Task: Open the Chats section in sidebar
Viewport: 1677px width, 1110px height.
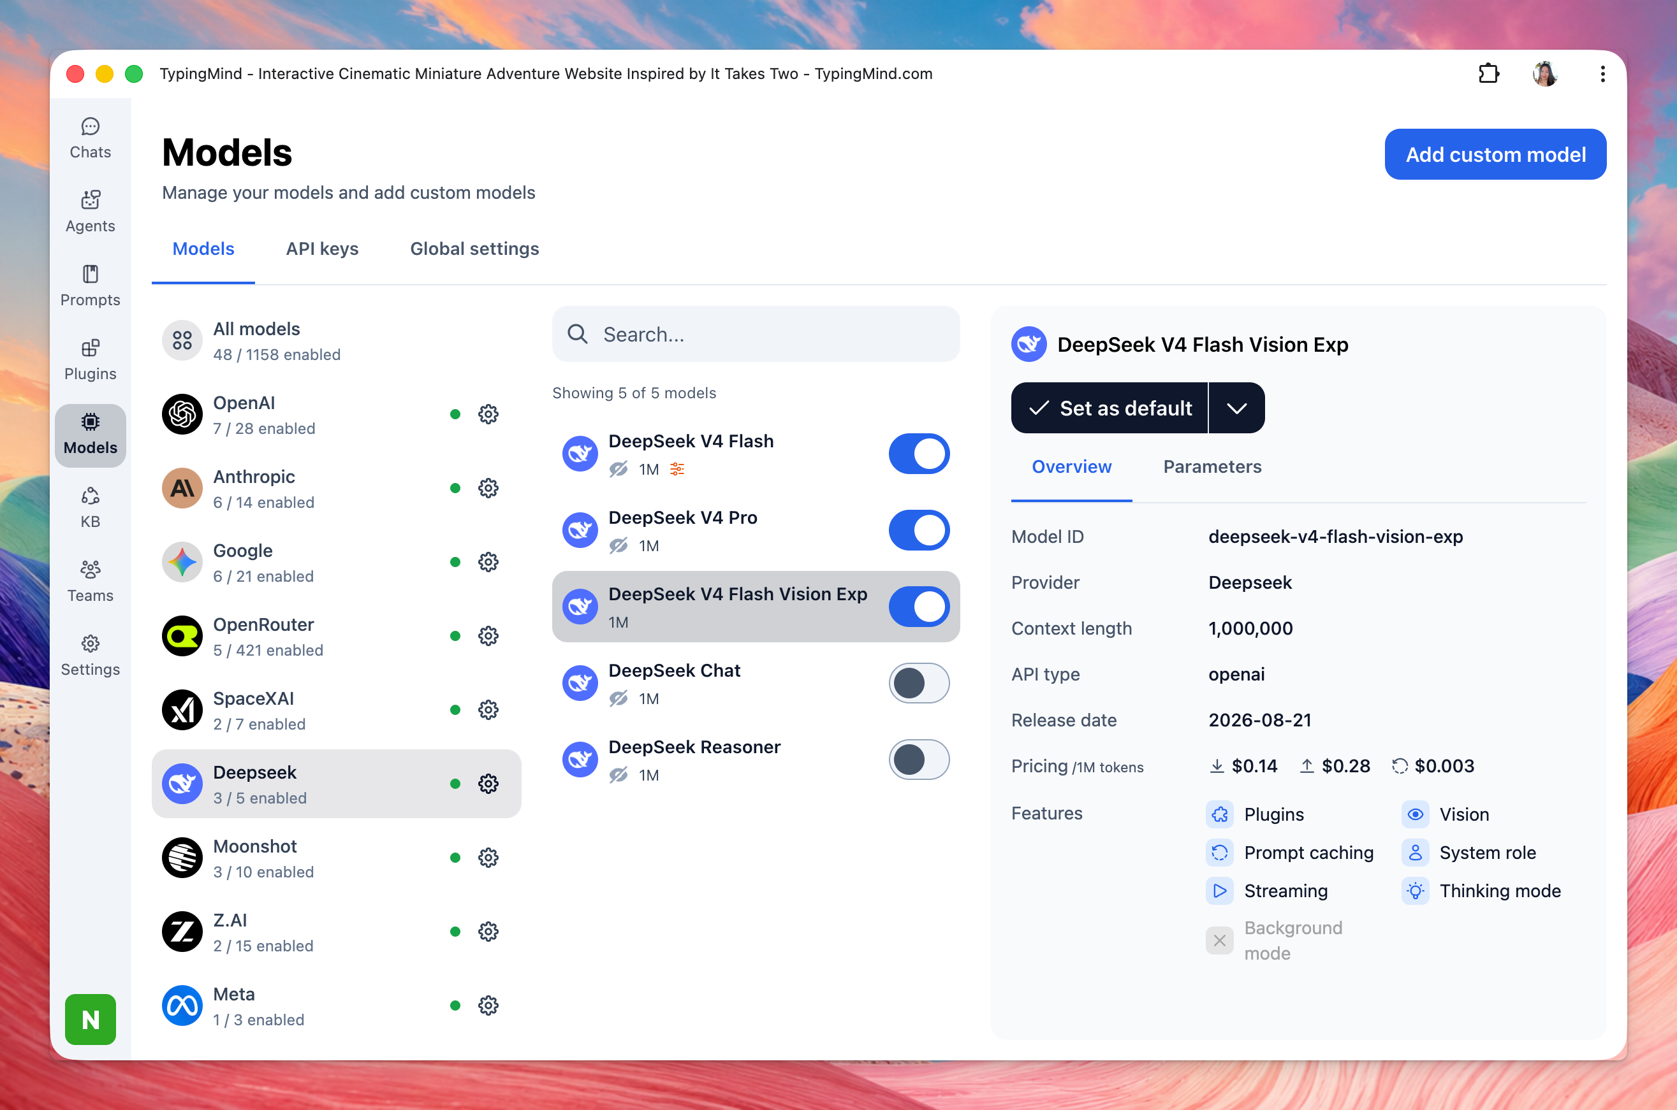Action: pos(90,139)
